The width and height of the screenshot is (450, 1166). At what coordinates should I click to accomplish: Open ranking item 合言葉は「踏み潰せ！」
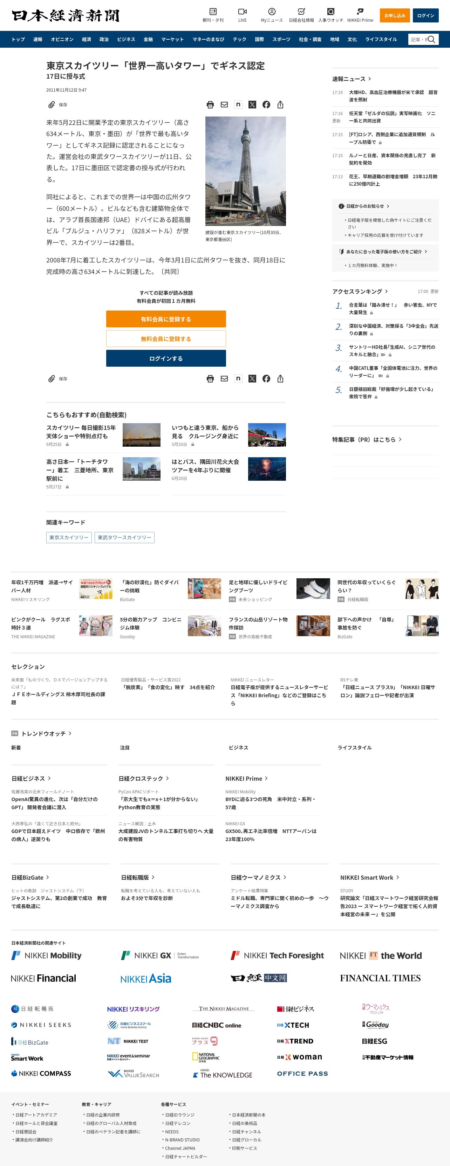pos(393,309)
